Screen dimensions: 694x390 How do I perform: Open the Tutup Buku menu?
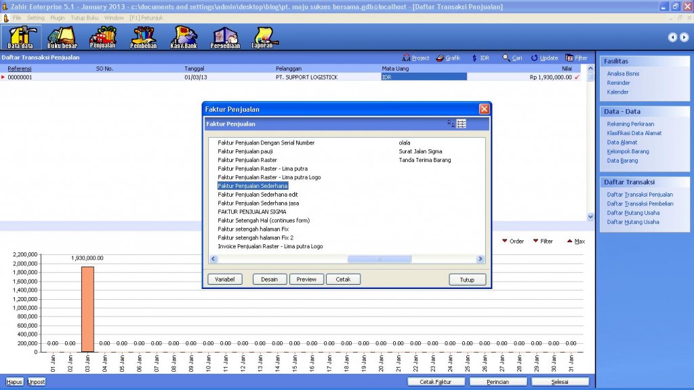point(84,17)
